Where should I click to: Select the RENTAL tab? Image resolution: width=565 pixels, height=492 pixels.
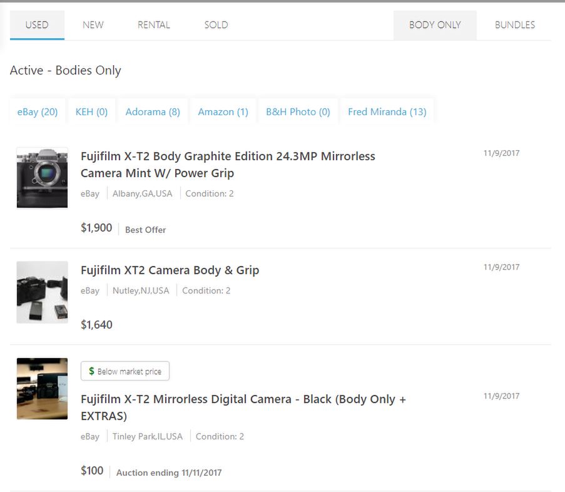coord(154,25)
